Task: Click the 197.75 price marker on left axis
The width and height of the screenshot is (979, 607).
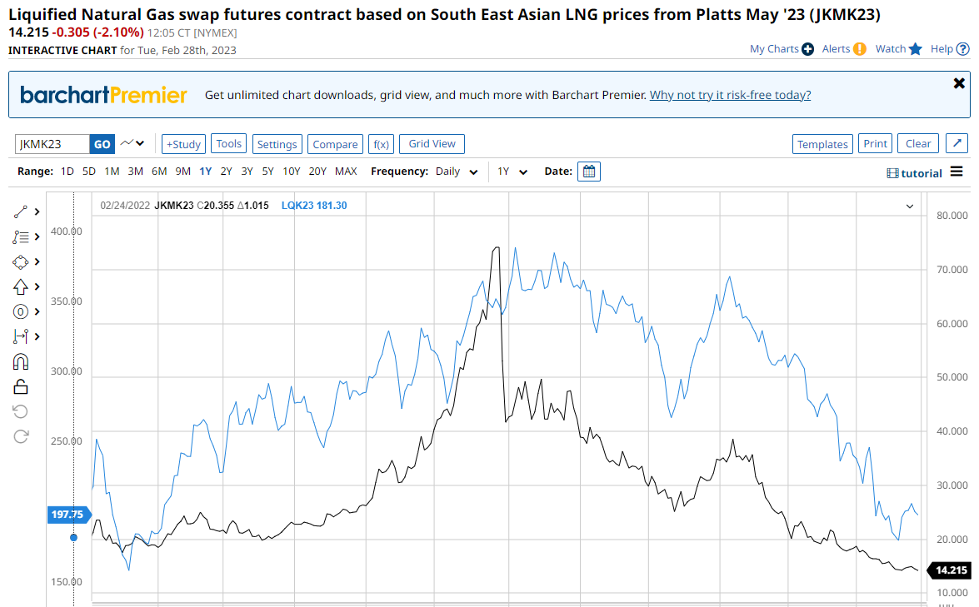Action: pyautogui.click(x=68, y=515)
